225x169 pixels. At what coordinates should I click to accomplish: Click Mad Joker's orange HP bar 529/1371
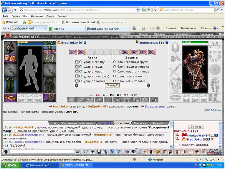click(30, 42)
